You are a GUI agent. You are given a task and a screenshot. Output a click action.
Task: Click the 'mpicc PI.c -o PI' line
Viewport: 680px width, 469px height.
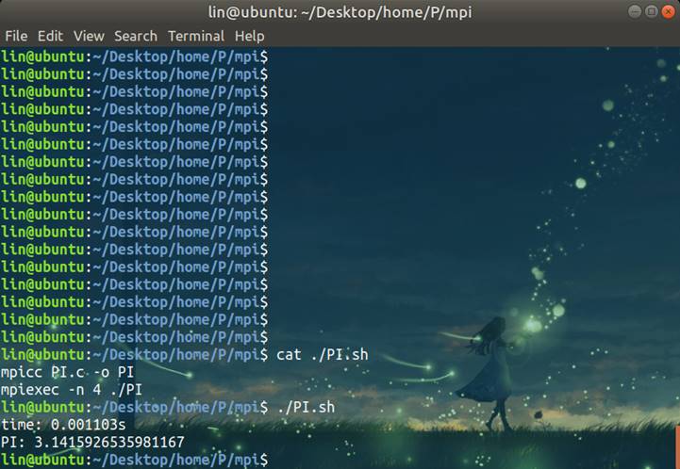coord(67,372)
